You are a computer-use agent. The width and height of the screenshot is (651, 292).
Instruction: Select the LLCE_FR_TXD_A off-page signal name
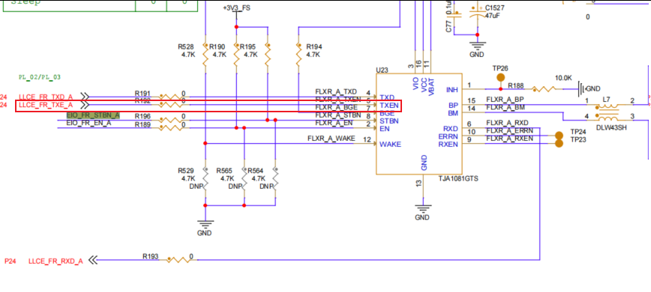pos(46,97)
